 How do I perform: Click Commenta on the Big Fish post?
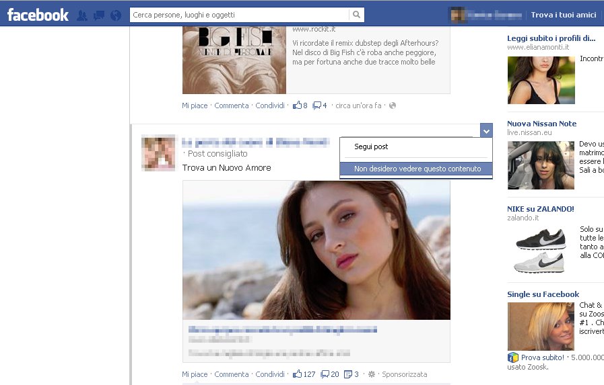pos(232,105)
